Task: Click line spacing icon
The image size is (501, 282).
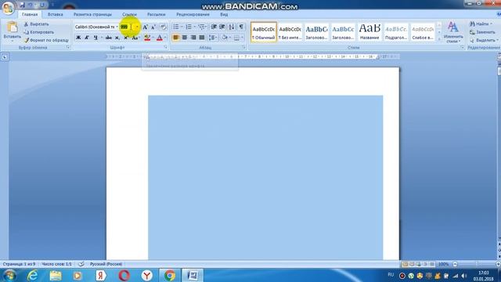Action: click(211, 38)
